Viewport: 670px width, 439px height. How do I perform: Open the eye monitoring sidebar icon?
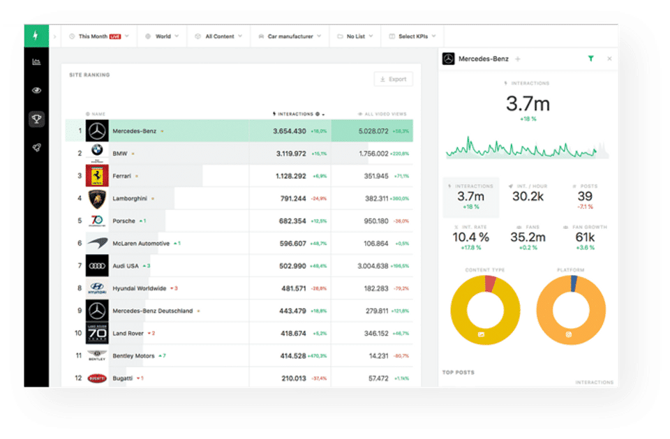[36, 90]
